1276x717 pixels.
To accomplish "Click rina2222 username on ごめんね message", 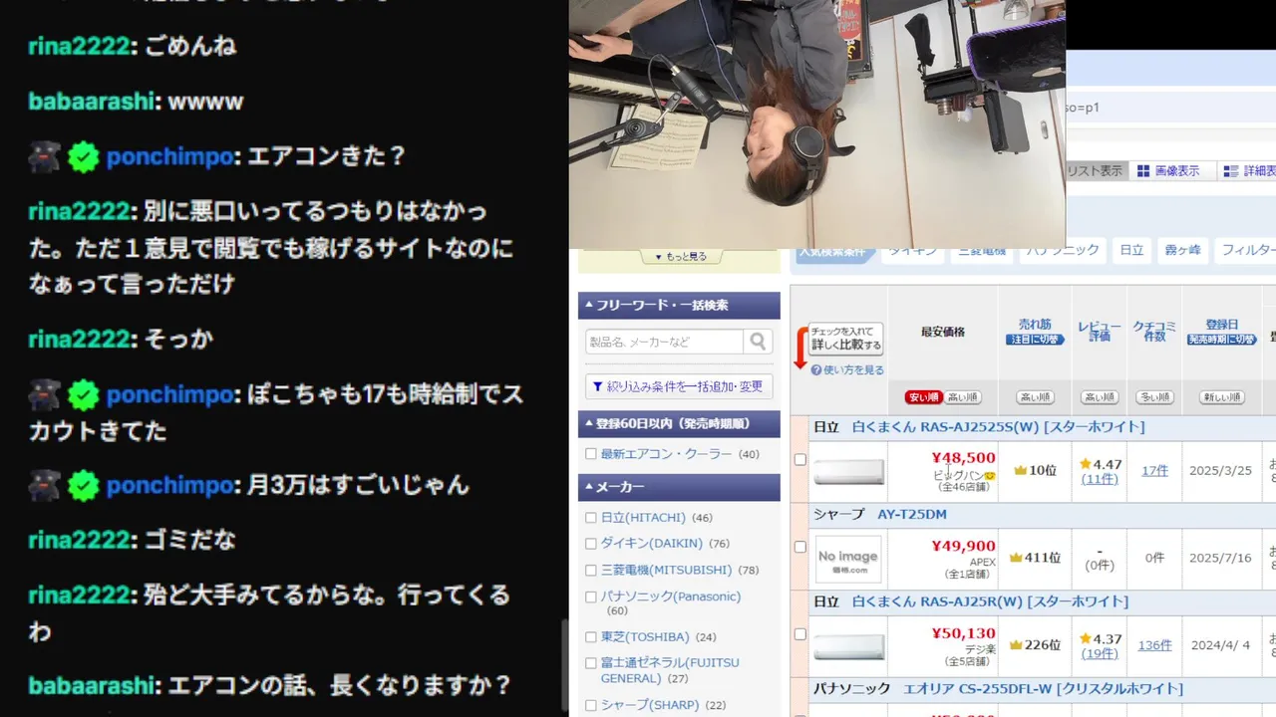I will click(80, 46).
